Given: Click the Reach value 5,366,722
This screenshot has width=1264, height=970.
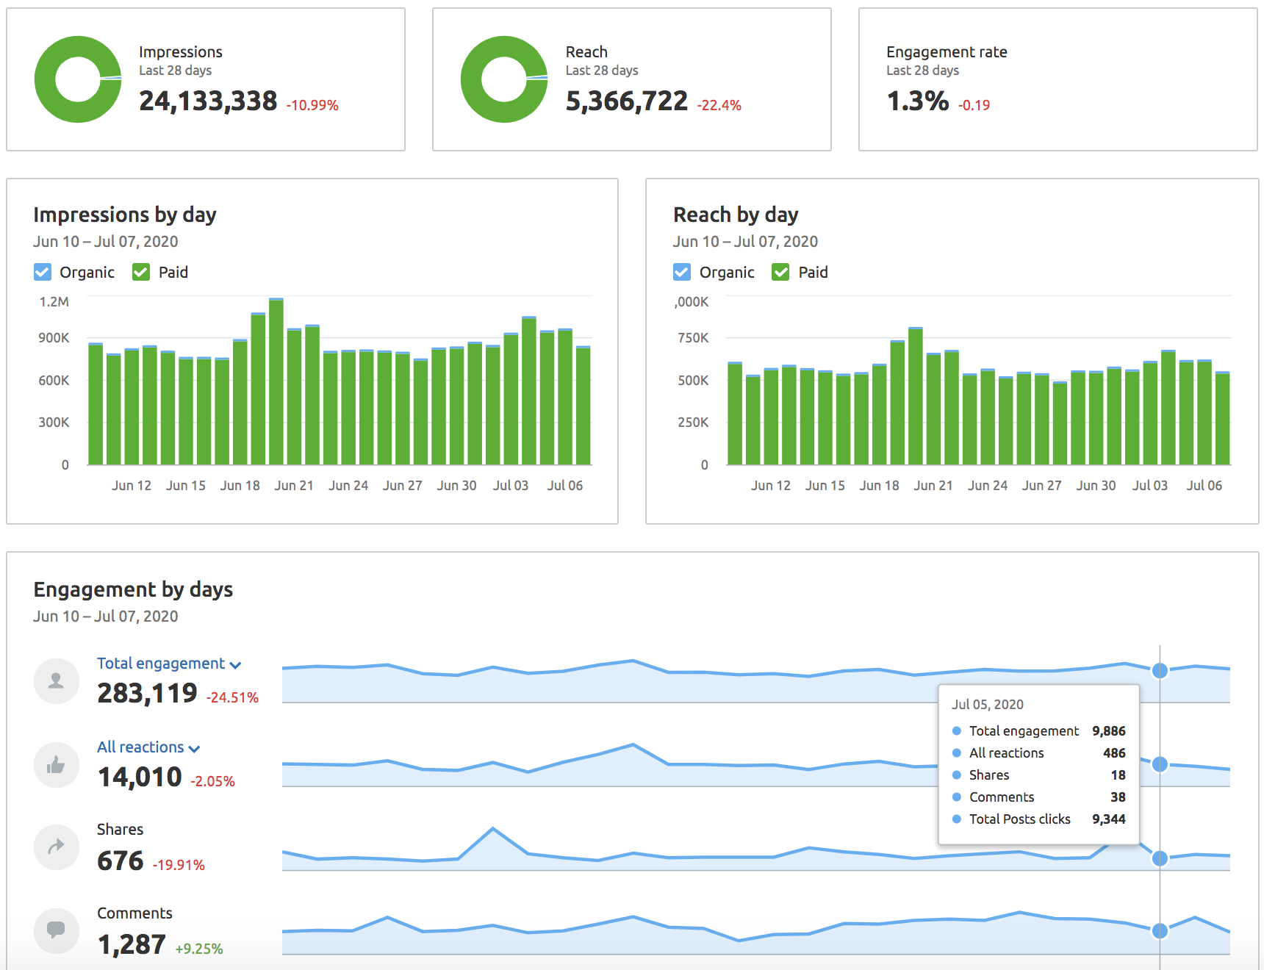Looking at the screenshot, I should 627,101.
